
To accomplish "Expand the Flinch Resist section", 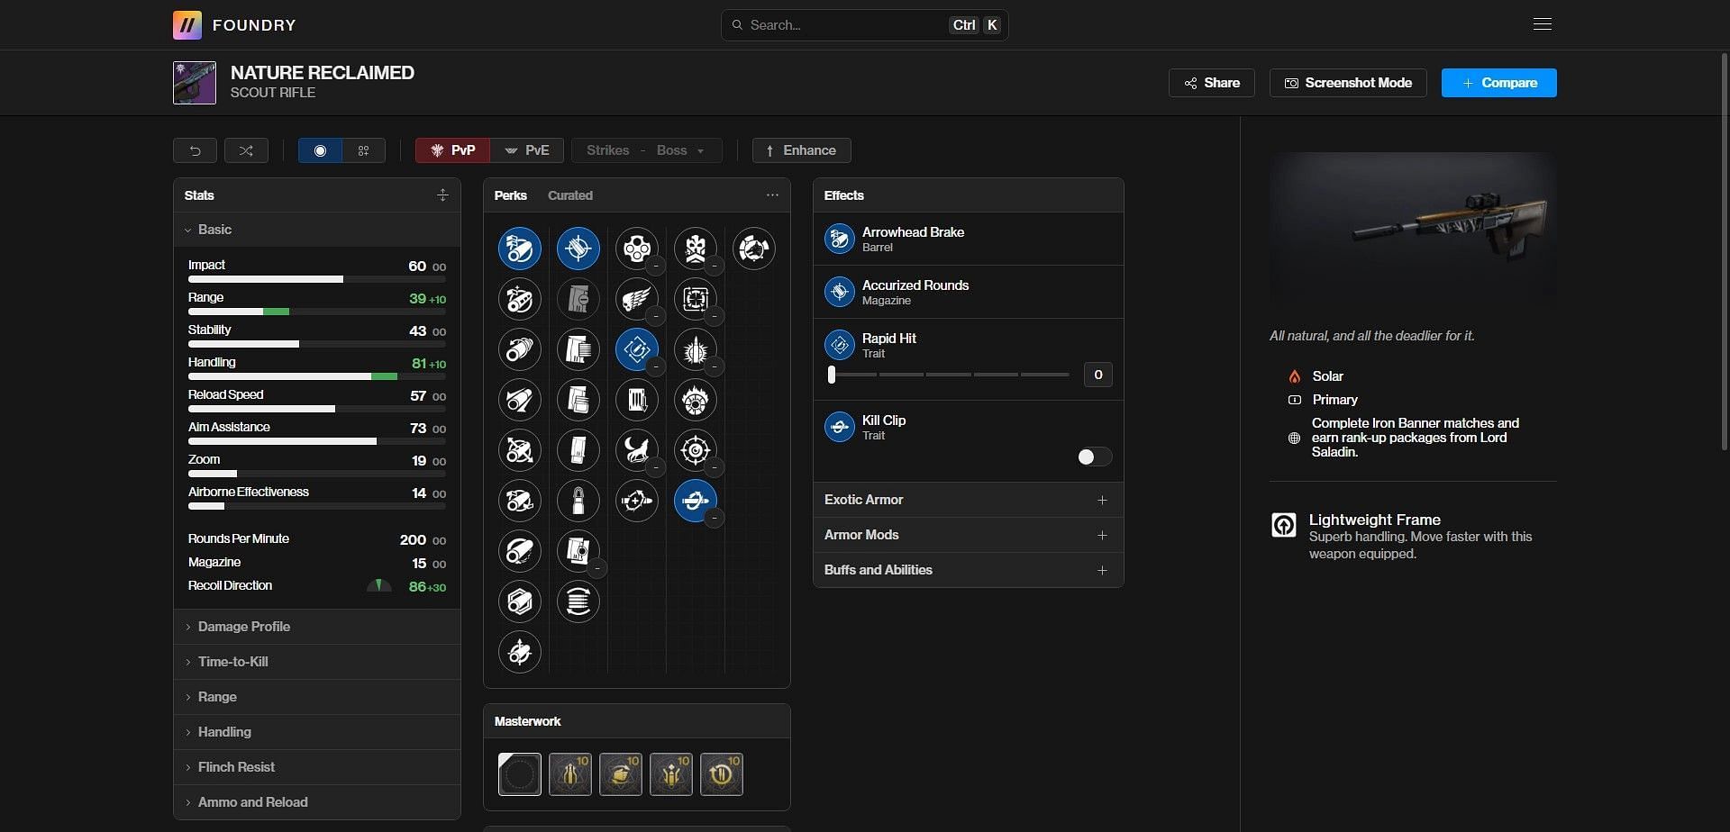I will (316, 767).
